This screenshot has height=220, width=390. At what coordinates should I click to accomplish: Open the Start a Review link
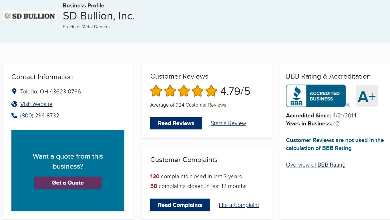[228, 123]
